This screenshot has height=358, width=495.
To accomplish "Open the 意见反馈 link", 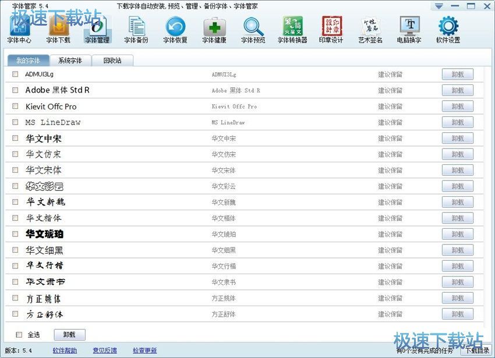I will (105, 350).
